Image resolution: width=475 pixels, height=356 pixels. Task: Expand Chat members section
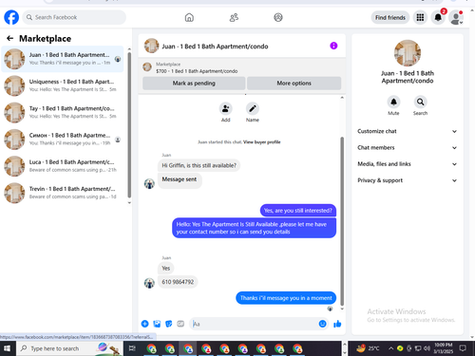pos(408,148)
